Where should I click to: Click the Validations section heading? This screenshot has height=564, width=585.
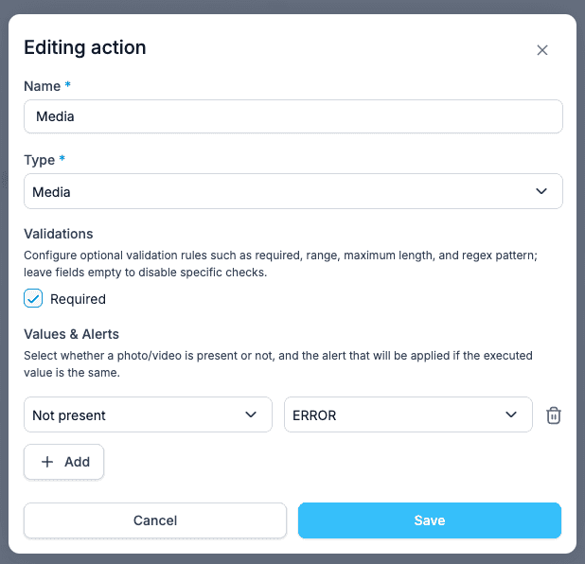coord(59,234)
